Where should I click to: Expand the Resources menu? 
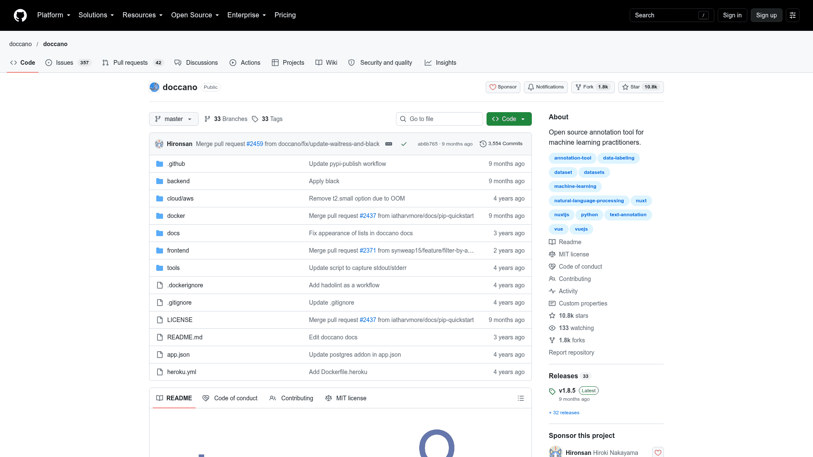click(x=143, y=15)
